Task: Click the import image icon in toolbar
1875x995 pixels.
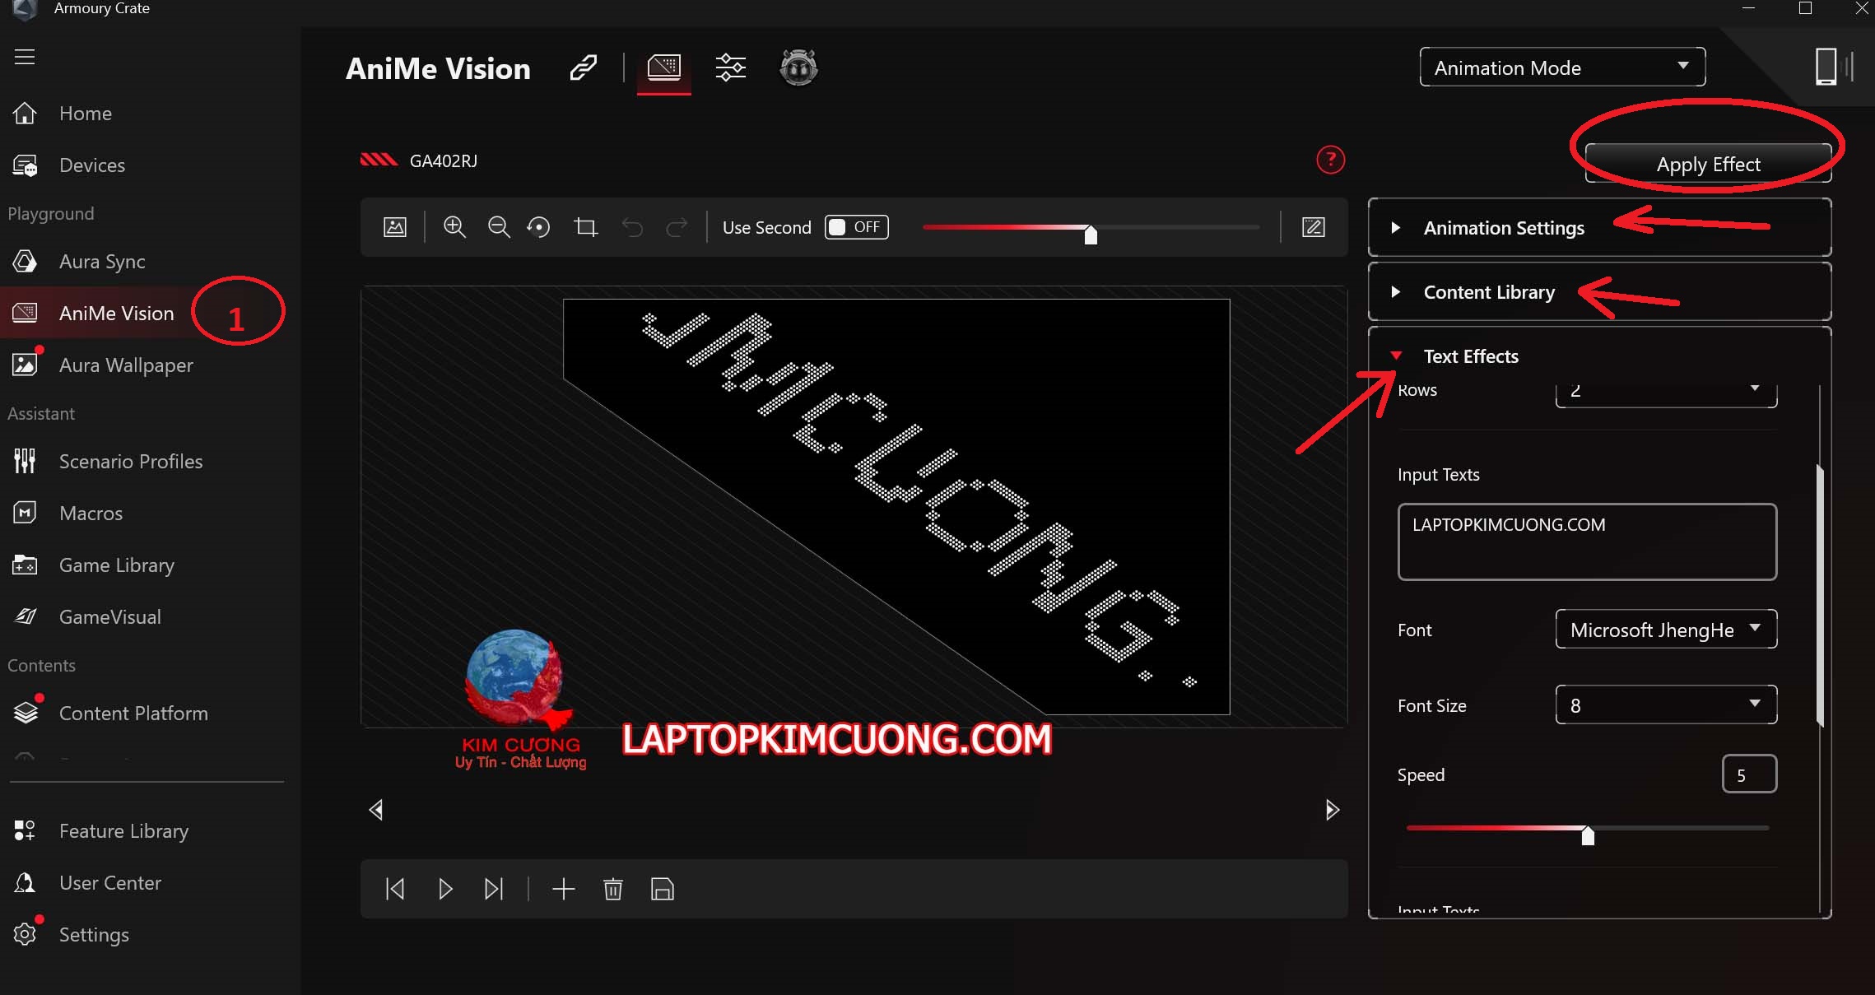Action: pos(395,227)
